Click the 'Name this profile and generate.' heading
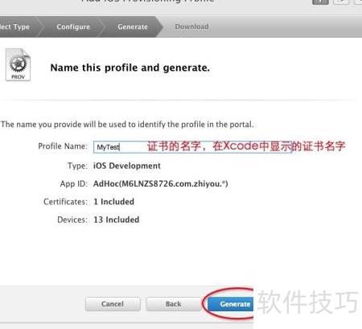This screenshot has height=329, width=362. click(x=130, y=68)
